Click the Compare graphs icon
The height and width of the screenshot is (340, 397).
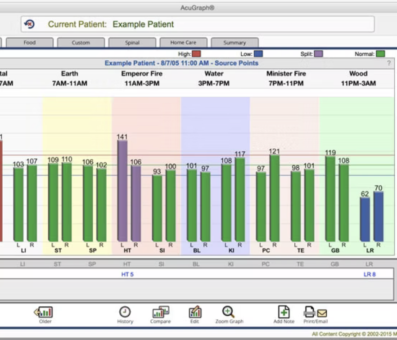[x=161, y=312]
